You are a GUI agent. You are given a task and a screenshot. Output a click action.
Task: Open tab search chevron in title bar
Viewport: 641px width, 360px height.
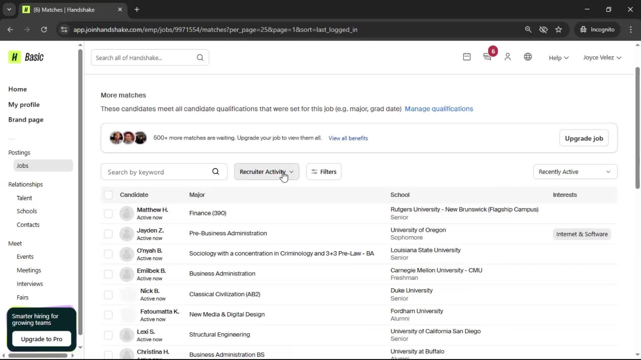[9, 9]
